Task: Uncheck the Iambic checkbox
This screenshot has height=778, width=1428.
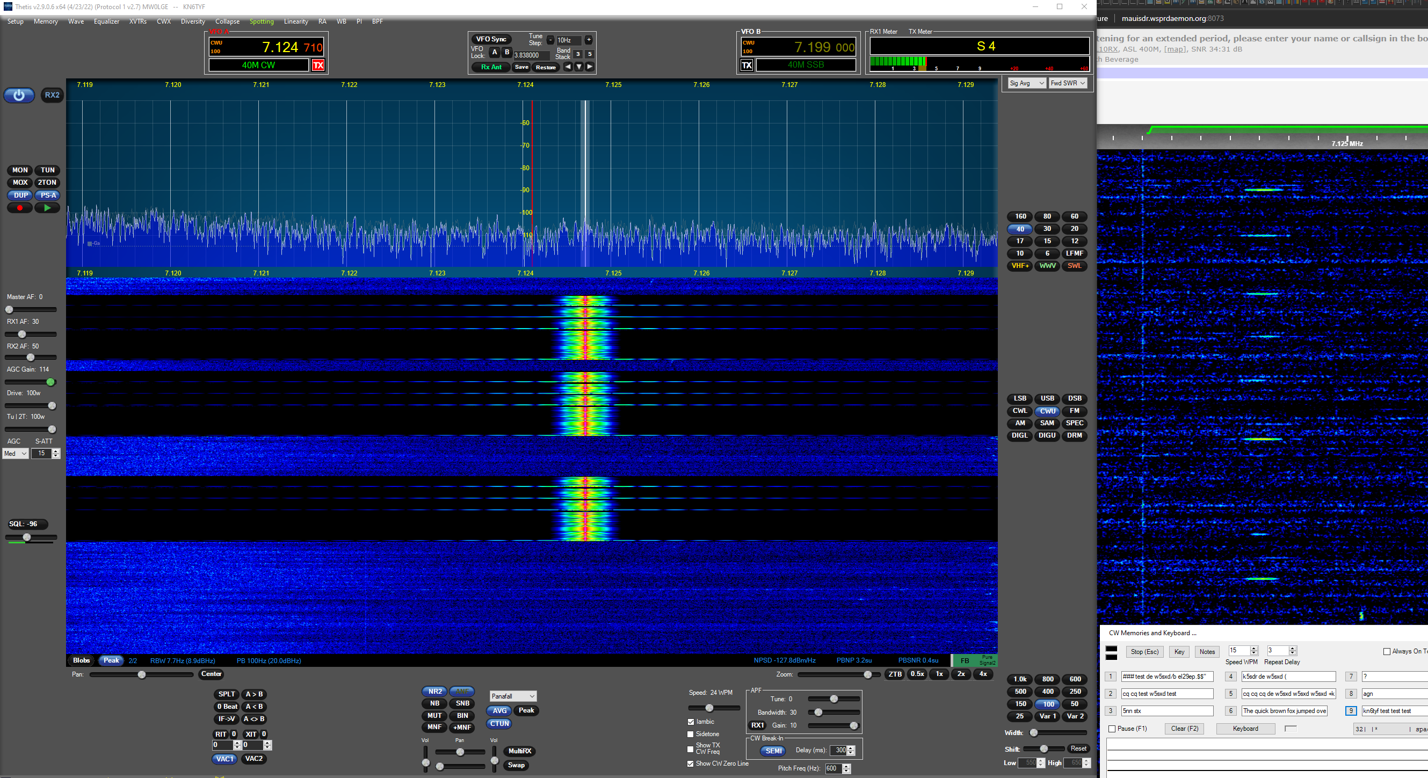Action: (x=691, y=722)
